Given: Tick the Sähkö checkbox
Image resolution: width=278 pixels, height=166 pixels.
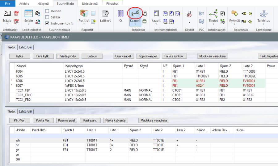Looking at the screenshot, I should (x=47, y=17).
